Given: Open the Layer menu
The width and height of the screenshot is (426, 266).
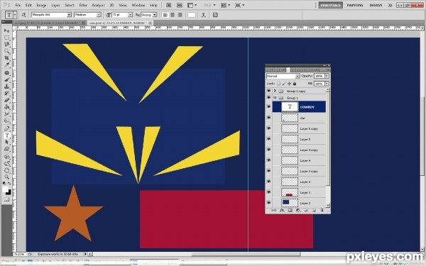Looking at the screenshot, I should click(x=55, y=5).
